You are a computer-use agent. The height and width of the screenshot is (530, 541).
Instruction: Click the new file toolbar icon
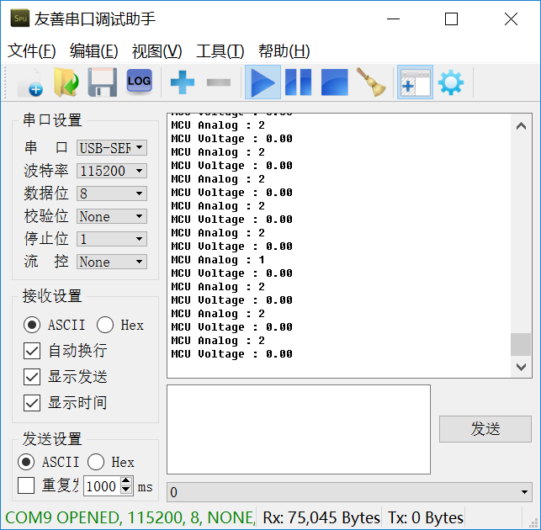[x=30, y=82]
